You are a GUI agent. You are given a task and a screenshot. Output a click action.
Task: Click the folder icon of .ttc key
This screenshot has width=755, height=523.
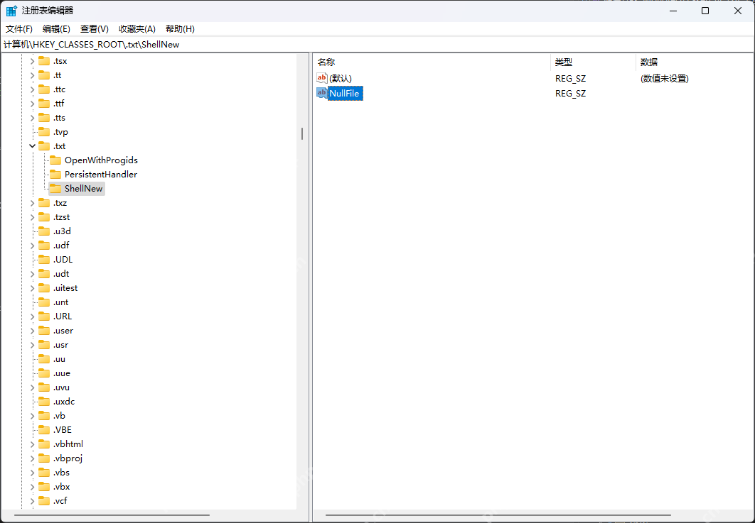coord(44,89)
